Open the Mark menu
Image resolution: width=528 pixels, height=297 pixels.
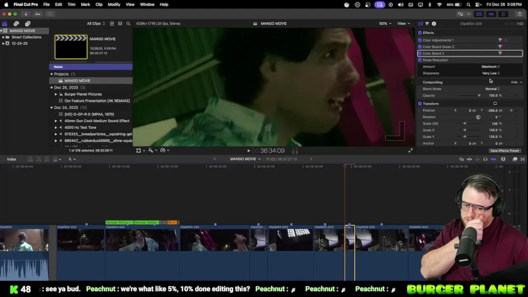(85, 5)
